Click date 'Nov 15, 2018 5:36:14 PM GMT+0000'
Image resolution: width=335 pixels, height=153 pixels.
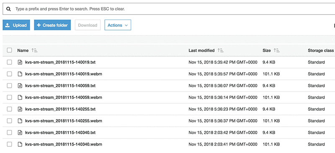pos(223,97)
